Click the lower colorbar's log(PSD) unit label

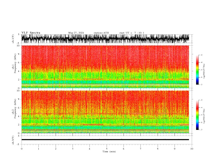(x=204, y=116)
